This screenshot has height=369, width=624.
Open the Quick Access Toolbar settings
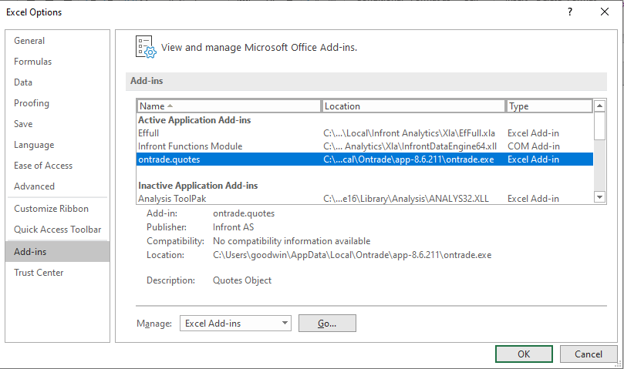point(57,230)
